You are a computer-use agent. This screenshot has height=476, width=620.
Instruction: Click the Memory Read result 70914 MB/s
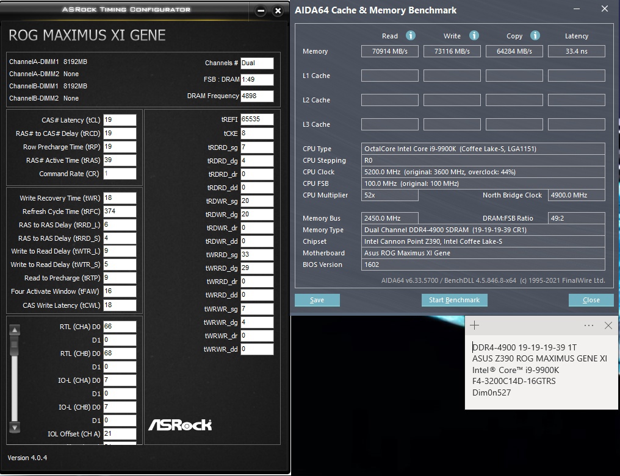[x=390, y=51]
